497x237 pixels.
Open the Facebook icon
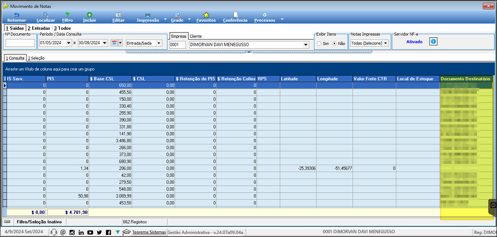(x=108, y=232)
